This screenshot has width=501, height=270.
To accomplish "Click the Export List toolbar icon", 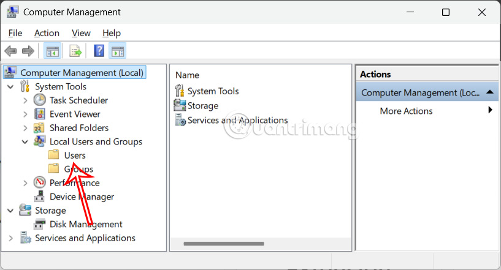I will (x=75, y=51).
